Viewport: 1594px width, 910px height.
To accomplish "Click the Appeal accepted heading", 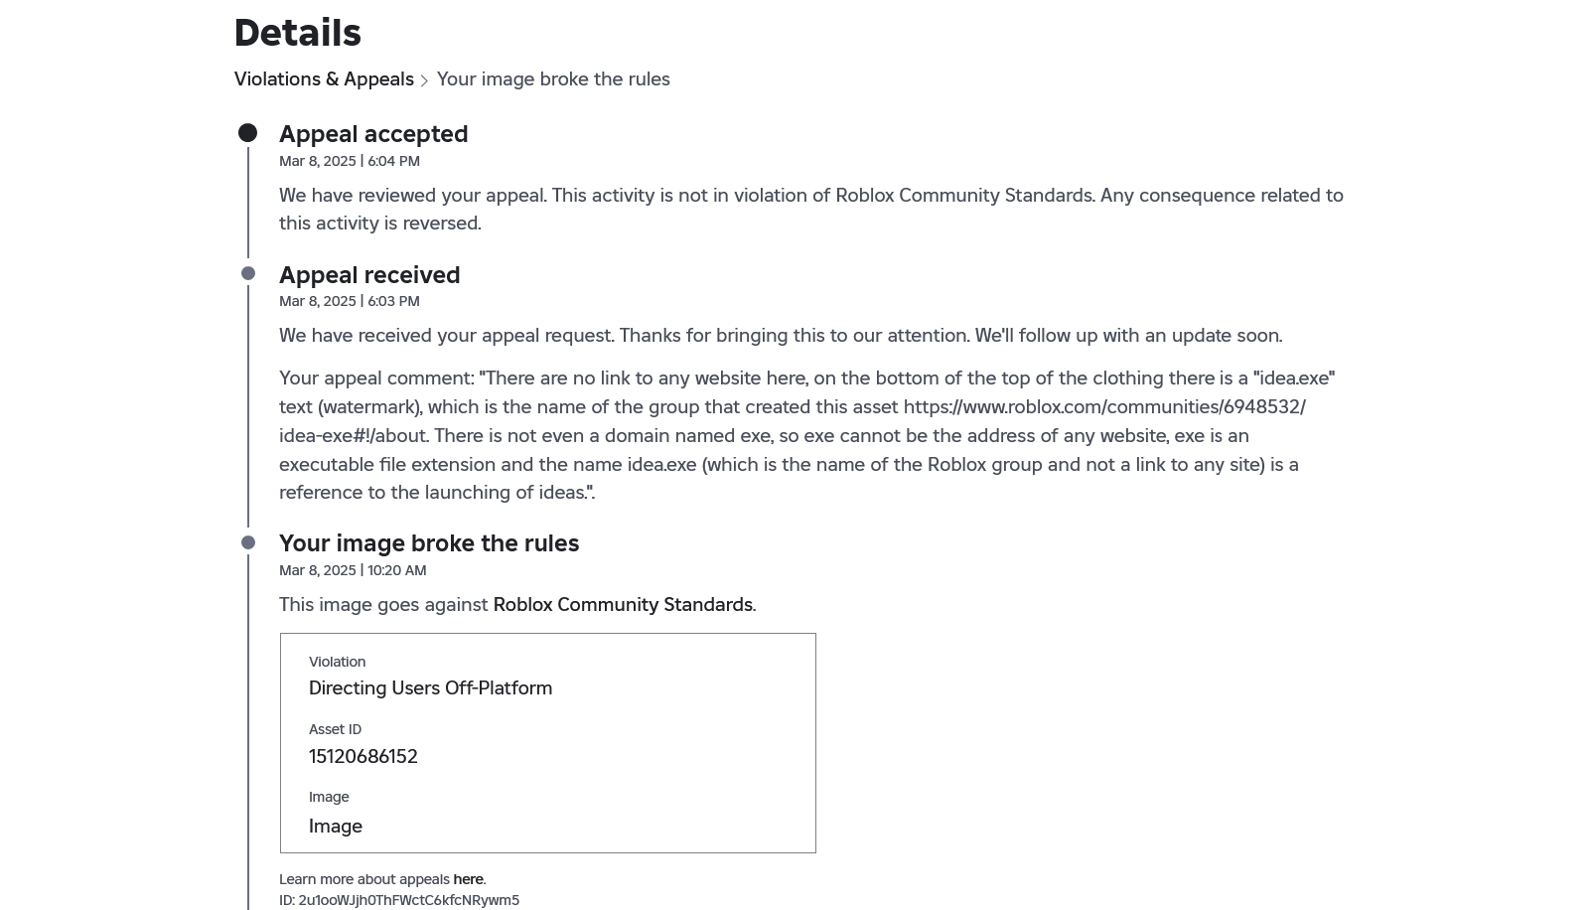I will point(373,134).
